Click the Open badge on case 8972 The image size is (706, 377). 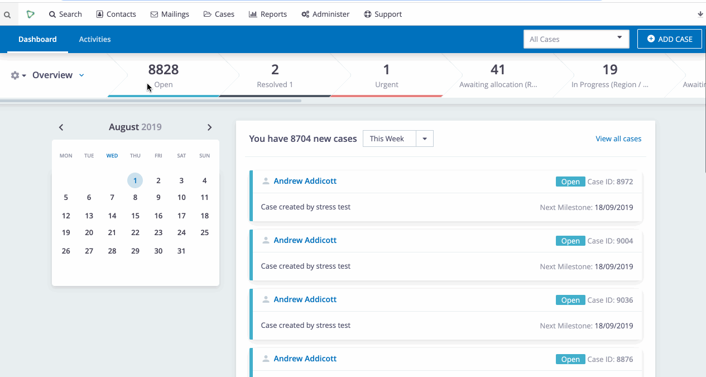570,182
